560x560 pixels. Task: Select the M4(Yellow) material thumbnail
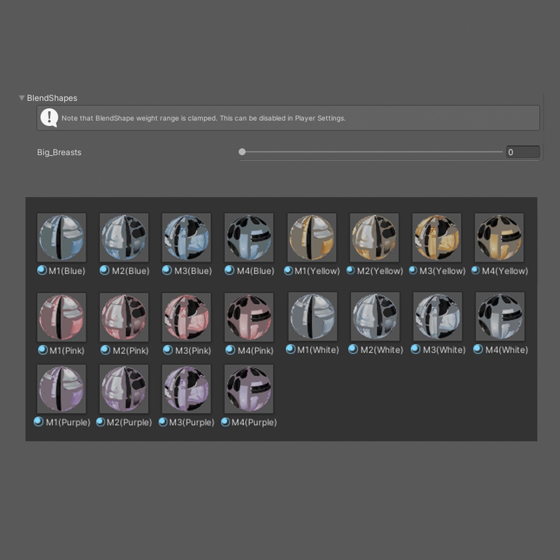point(499,237)
